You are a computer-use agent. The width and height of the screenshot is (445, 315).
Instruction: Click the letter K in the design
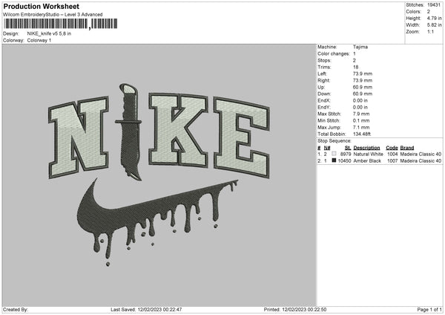click(178, 129)
